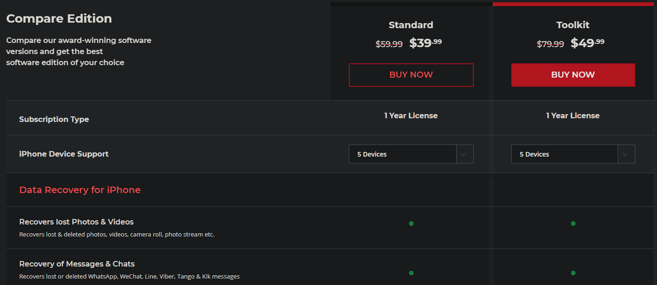Click Standard's green dot for Messages & Chats
The height and width of the screenshot is (285, 657).
(x=411, y=273)
